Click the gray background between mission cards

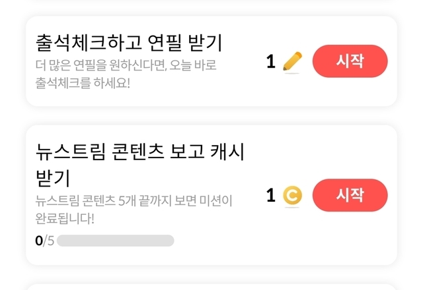[x=211, y=115]
